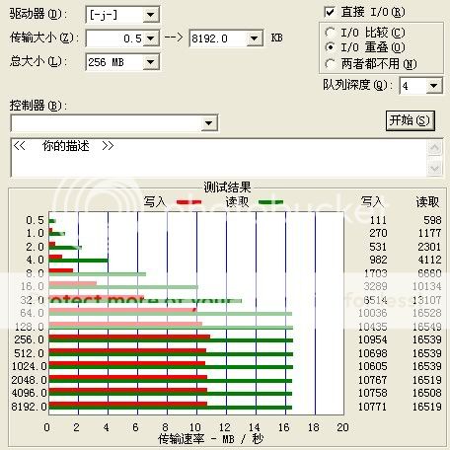Open the queue depth (队列深度) dropdown
The width and height of the screenshot is (450, 450).
click(434, 86)
